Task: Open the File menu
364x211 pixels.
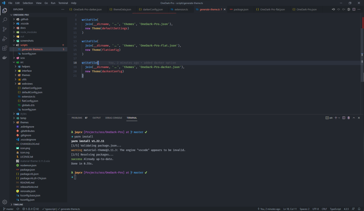Action: coord(10,3)
